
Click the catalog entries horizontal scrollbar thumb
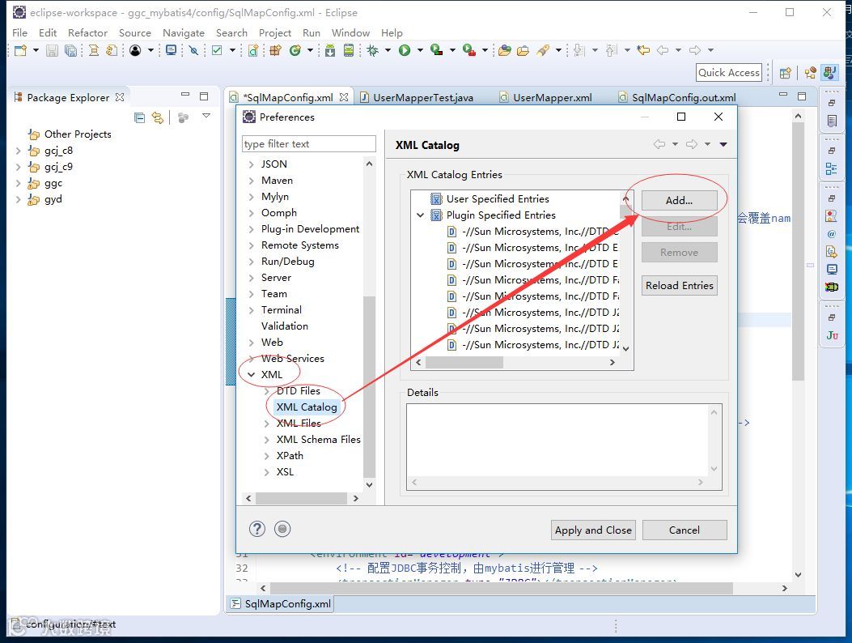click(464, 362)
